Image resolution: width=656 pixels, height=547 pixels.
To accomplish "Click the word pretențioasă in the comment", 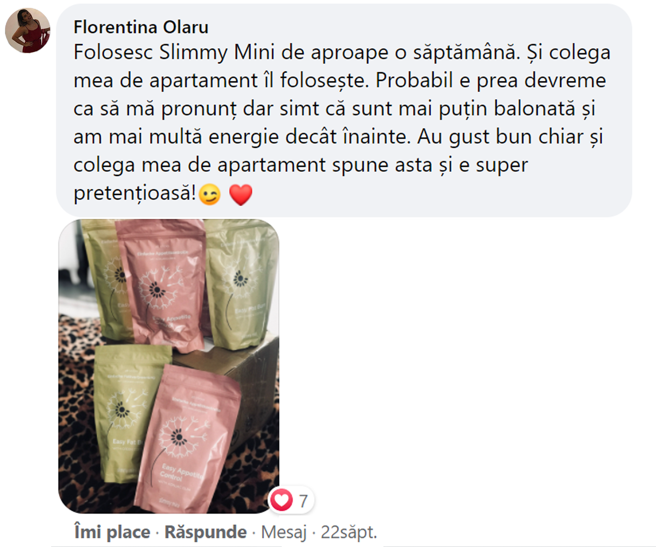I will [134, 193].
